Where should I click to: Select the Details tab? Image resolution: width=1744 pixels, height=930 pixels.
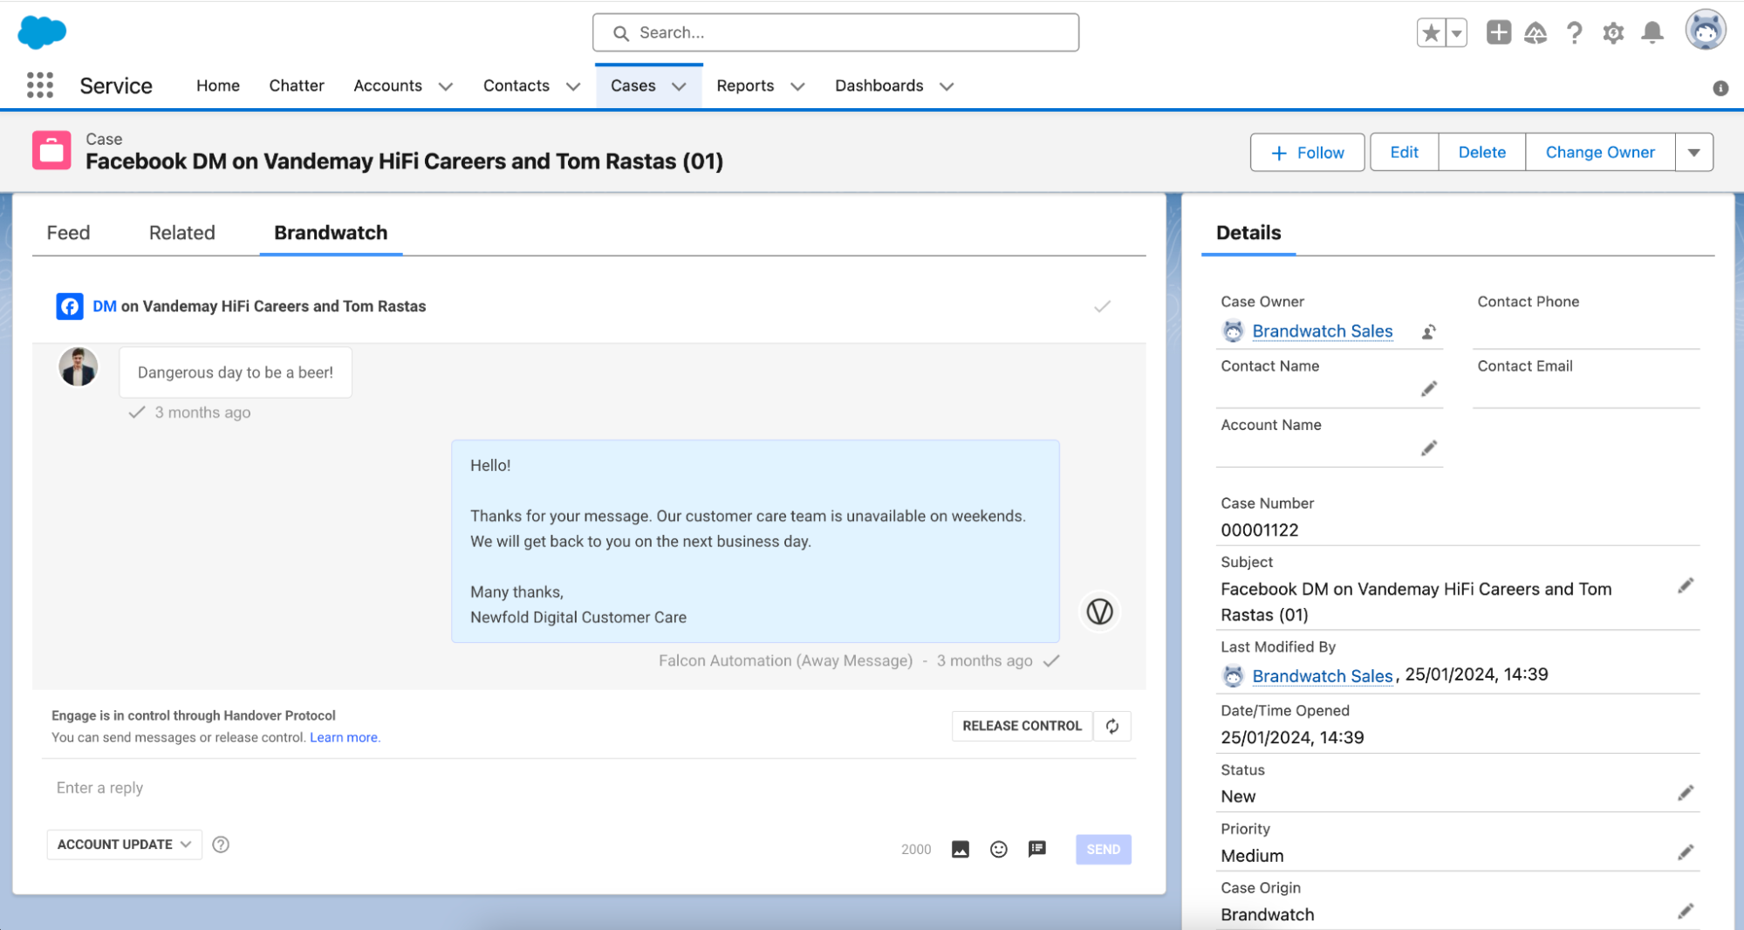[1248, 233]
